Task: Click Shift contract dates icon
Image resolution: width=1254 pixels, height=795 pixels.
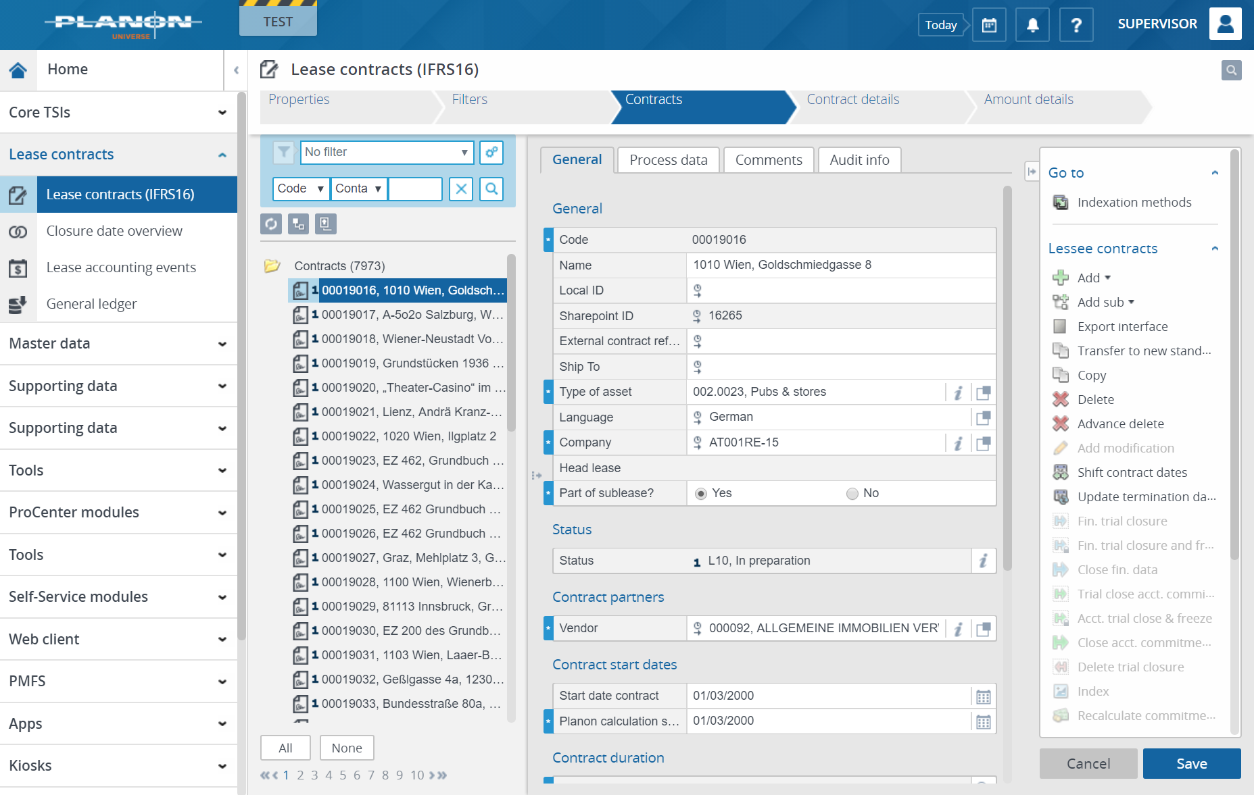Action: click(1061, 472)
